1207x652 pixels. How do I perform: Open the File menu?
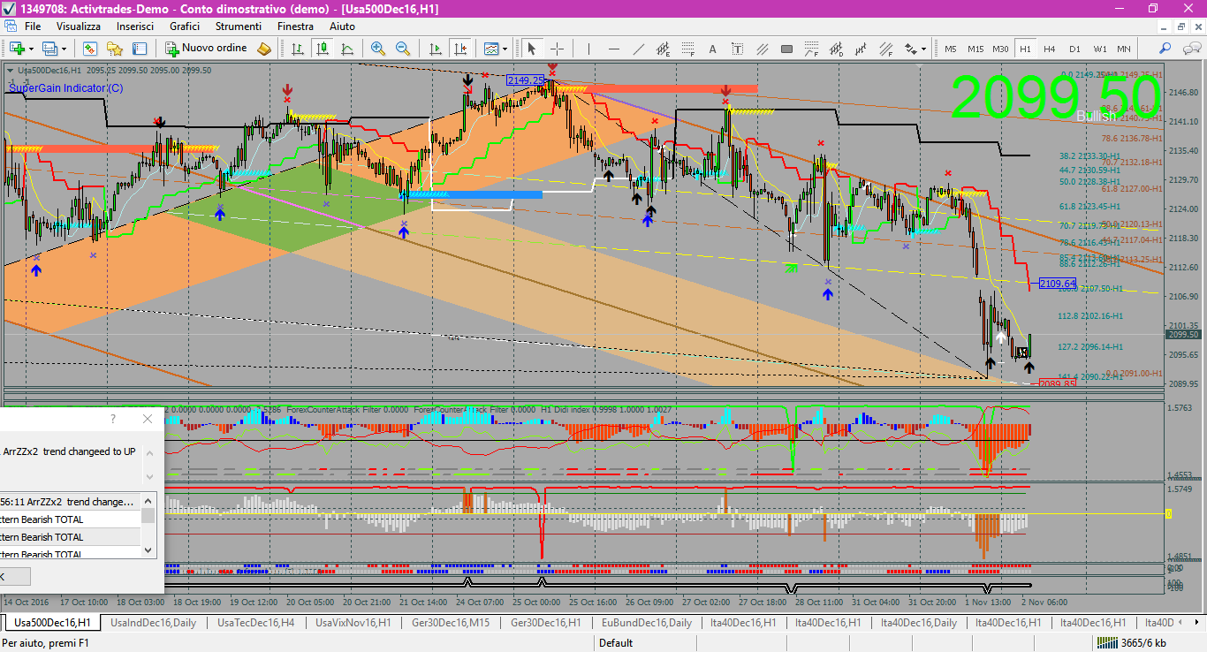coord(34,27)
